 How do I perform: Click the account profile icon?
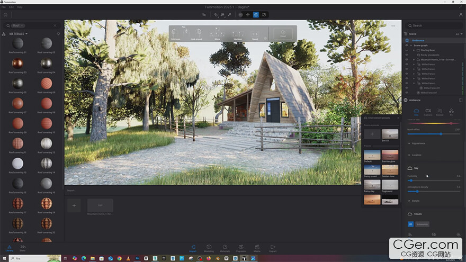pos(461,15)
